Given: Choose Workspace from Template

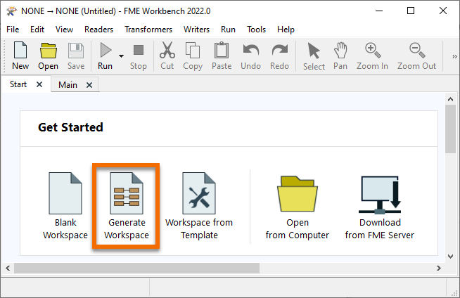Looking at the screenshot, I should click(199, 206).
